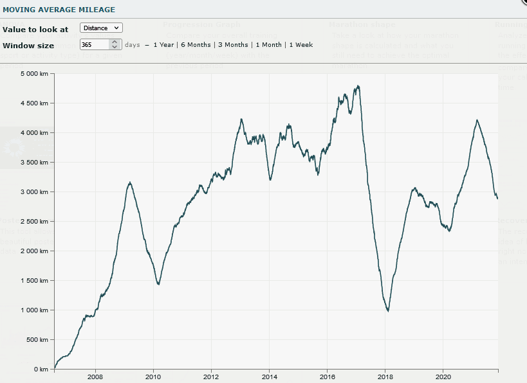
Task: Click the chart peak near 2017
Action: point(358,85)
